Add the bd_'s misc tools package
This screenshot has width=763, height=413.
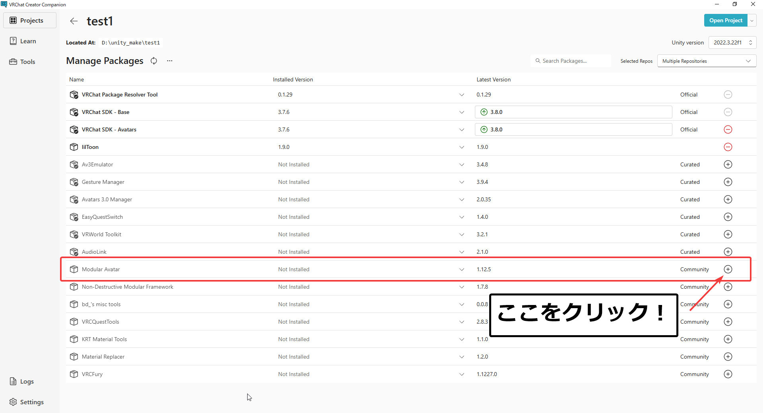(728, 304)
